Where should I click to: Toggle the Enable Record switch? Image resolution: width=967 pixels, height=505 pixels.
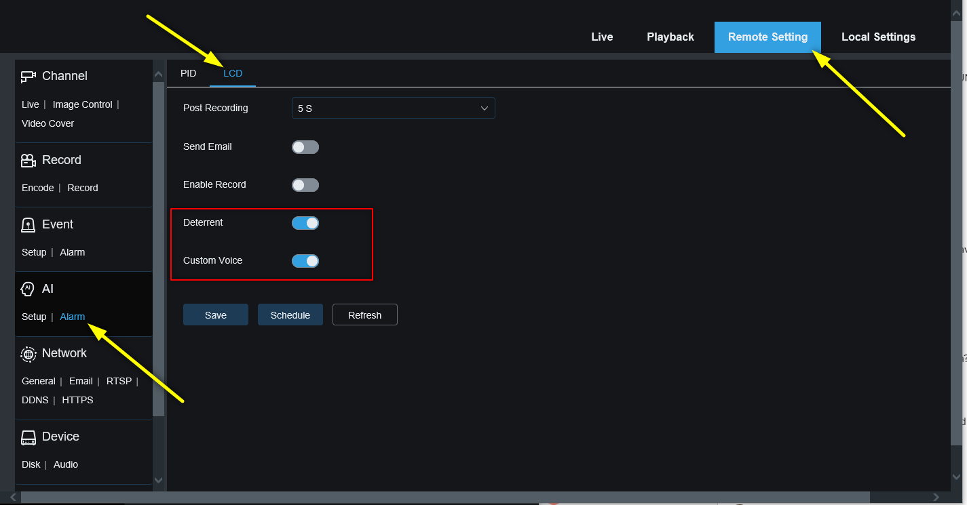click(305, 185)
